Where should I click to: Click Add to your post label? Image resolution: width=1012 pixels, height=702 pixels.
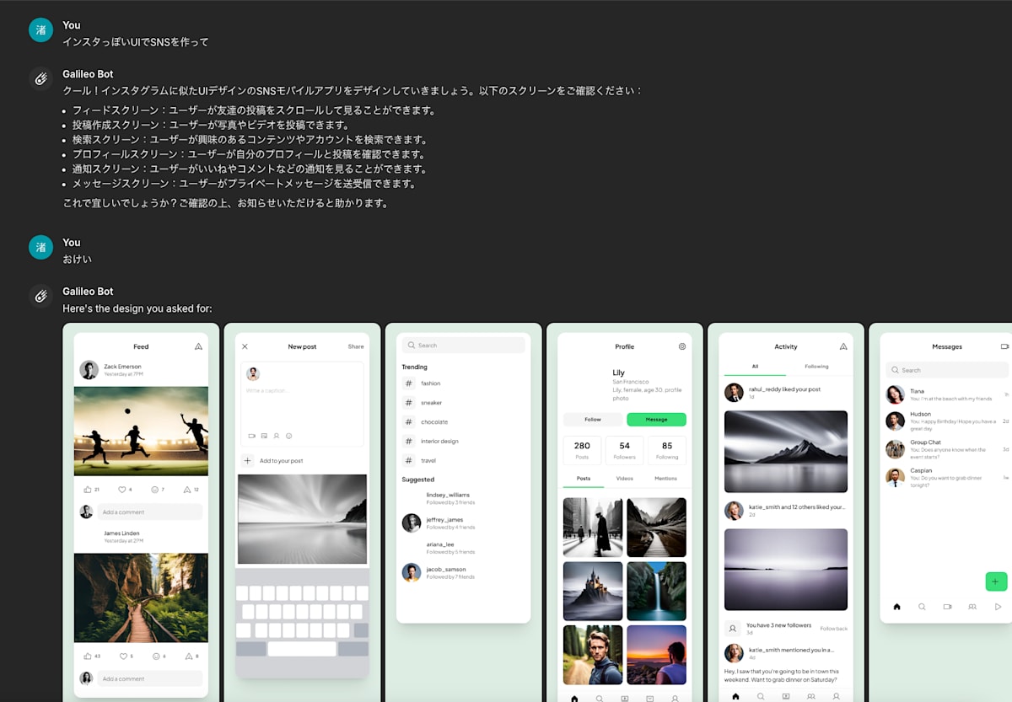[x=281, y=461]
